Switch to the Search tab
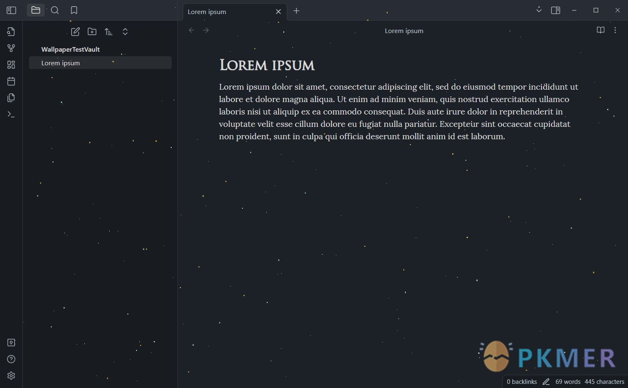 tap(55, 10)
